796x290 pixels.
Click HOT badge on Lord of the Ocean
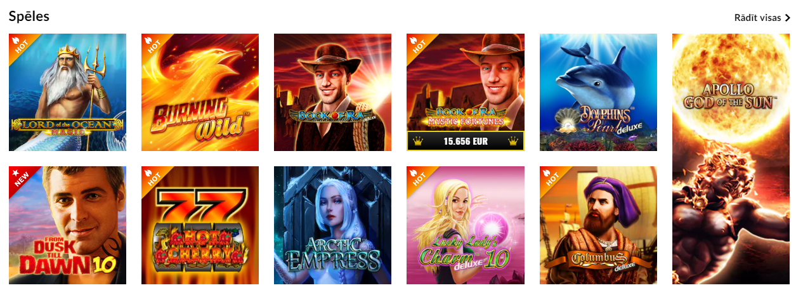[x=19, y=44]
